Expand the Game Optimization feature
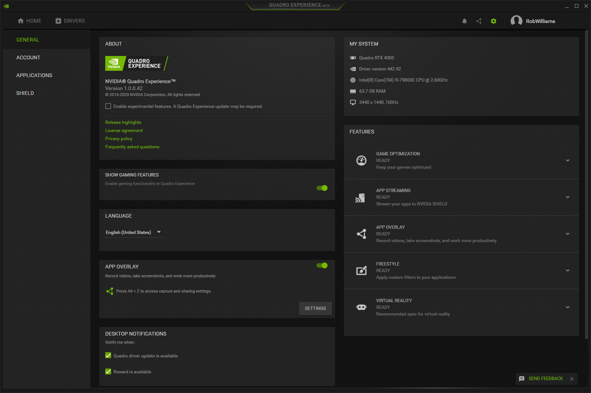This screenshot has height=393, width=591. [568, 161]
